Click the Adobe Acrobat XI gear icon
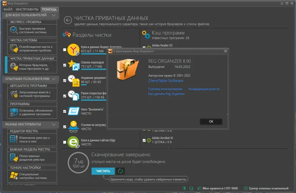 [149, 140]
